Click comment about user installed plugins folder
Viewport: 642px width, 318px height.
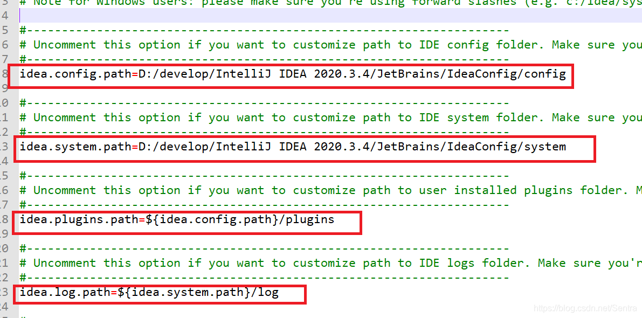click(330, 190)
